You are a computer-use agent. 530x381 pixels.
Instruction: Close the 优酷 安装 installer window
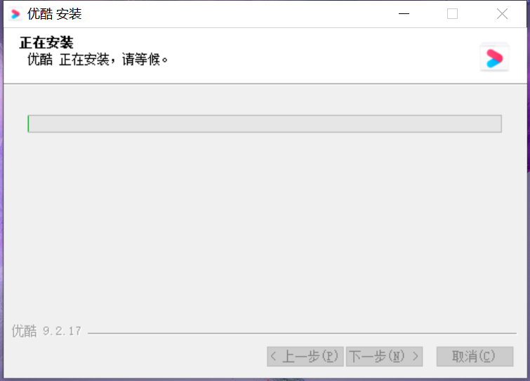pyautogui.click(x=503, y=14)
